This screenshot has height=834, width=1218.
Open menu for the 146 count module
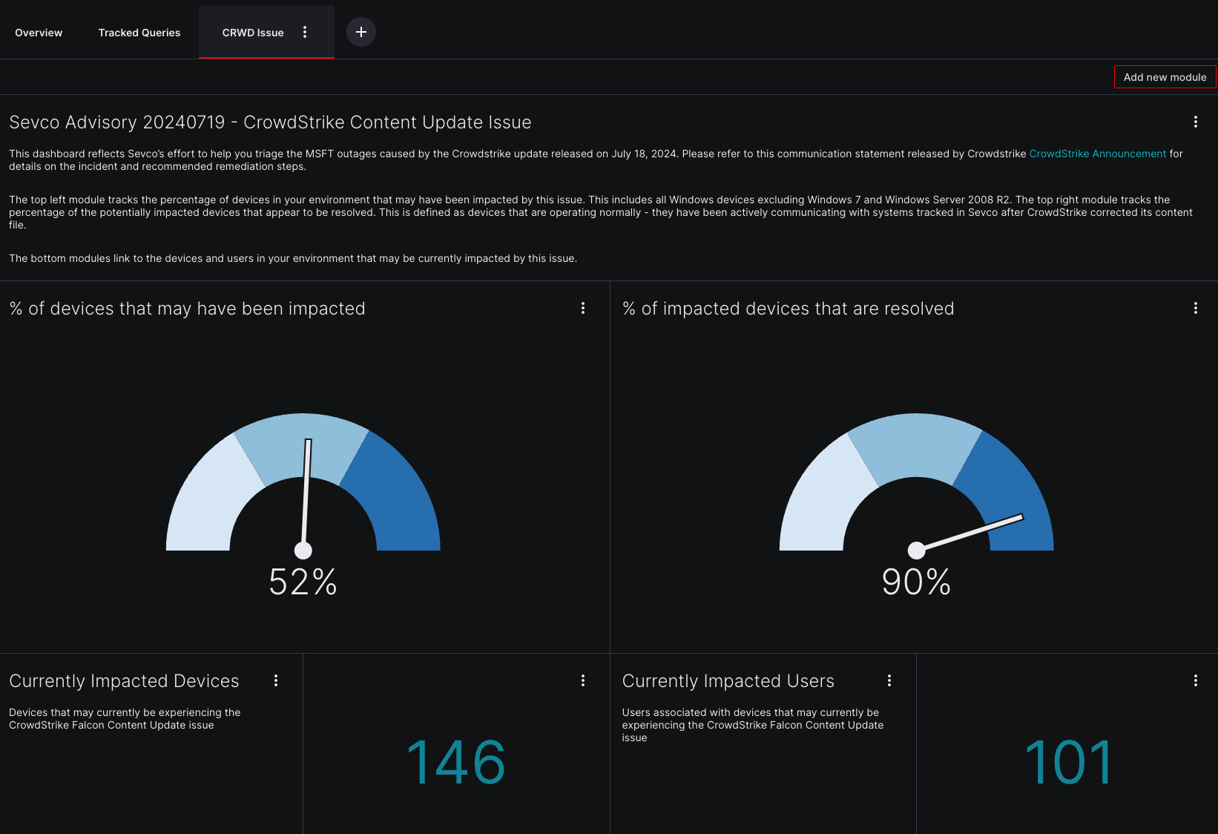pyautogui.click(x=582, y=680)
